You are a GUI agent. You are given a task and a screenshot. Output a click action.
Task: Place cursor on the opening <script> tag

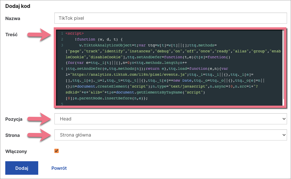pos(75,33)
